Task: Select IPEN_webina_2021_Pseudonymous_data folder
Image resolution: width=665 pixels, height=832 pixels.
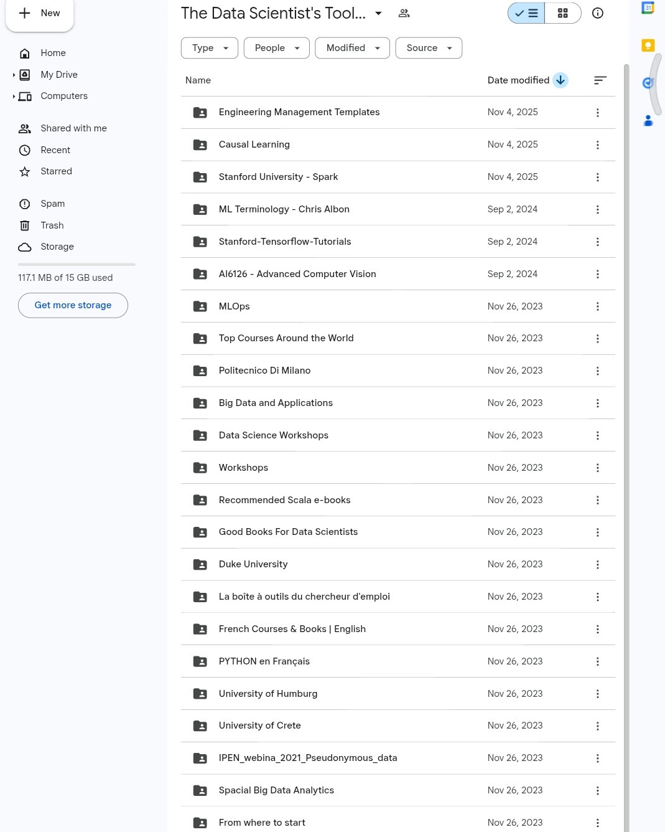Action: coord(398,758)
